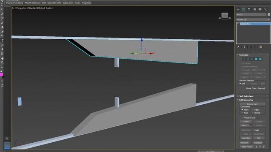Screen dimensions: 271x152
Task: Select the Zoom magnifier tool
Action: point(3,63)
